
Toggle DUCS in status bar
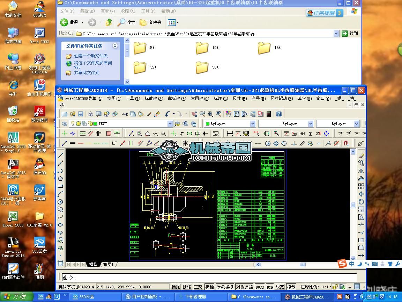pos(260,287)
